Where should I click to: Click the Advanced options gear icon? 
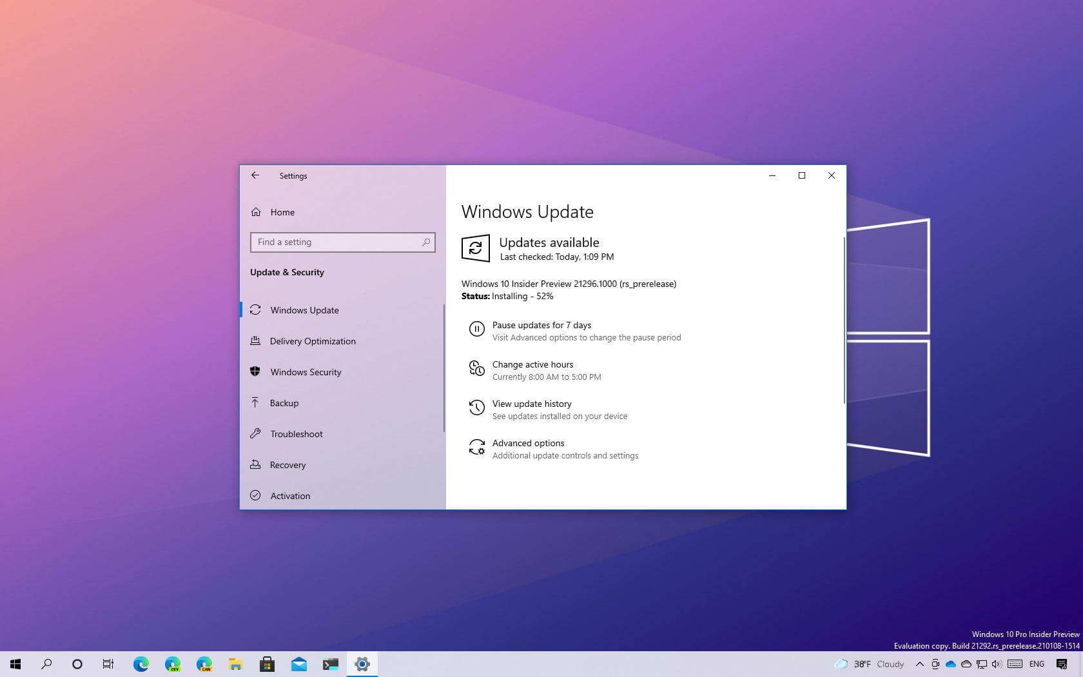(x=477, y=447)
